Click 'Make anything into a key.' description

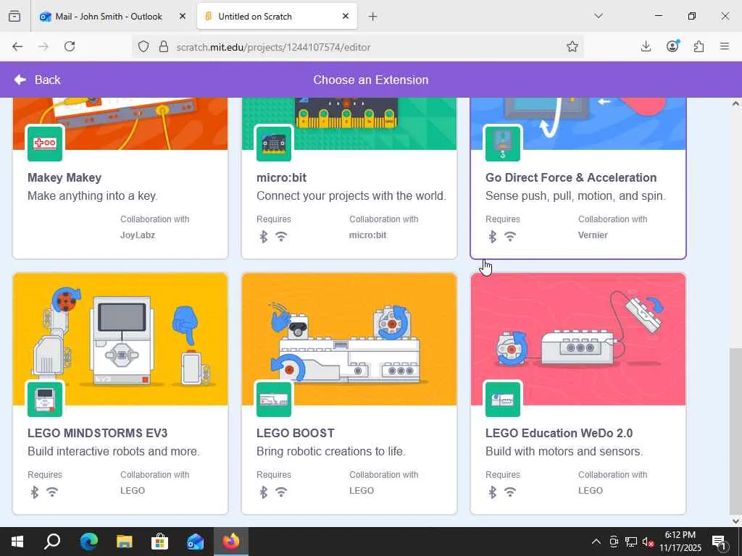(92, 195)
